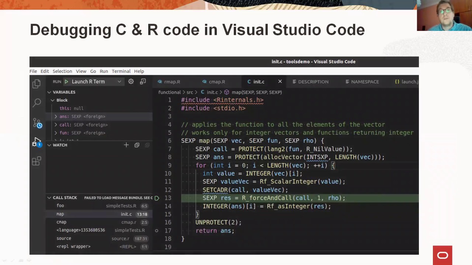
Task: Click the RUN label in debug panel
Action: (x=57, y=82)
